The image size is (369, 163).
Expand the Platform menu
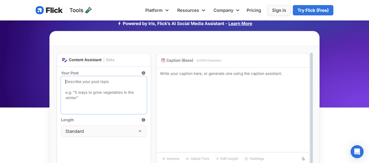[157, 10]
